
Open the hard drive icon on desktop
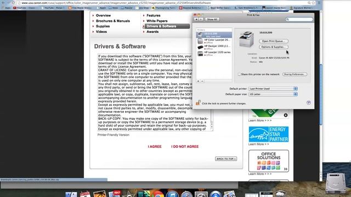[335, 183]
